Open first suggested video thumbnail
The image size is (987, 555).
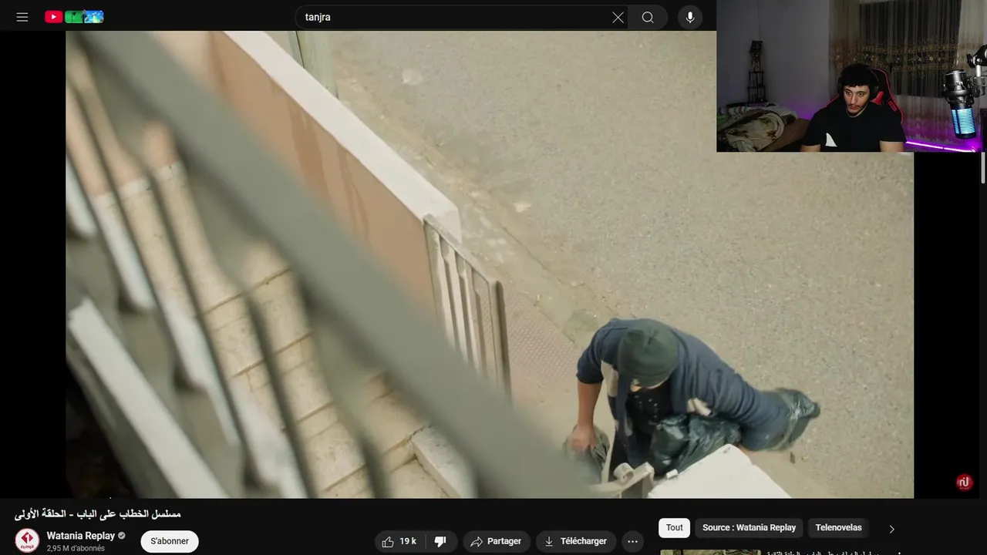711,552
